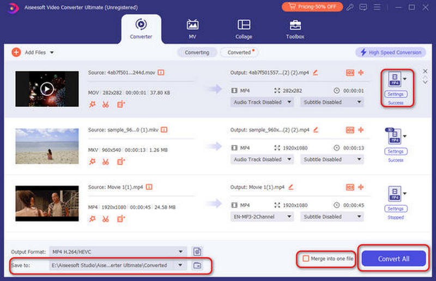Switch to the MV tab

[192, 29]
